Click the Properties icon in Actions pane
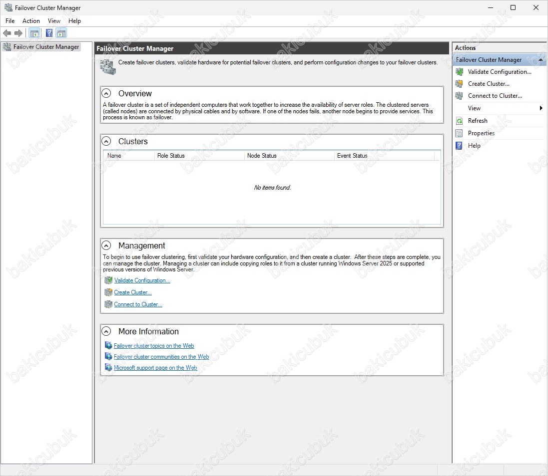Viewport: 548px width, 476px height. (459, 133)
